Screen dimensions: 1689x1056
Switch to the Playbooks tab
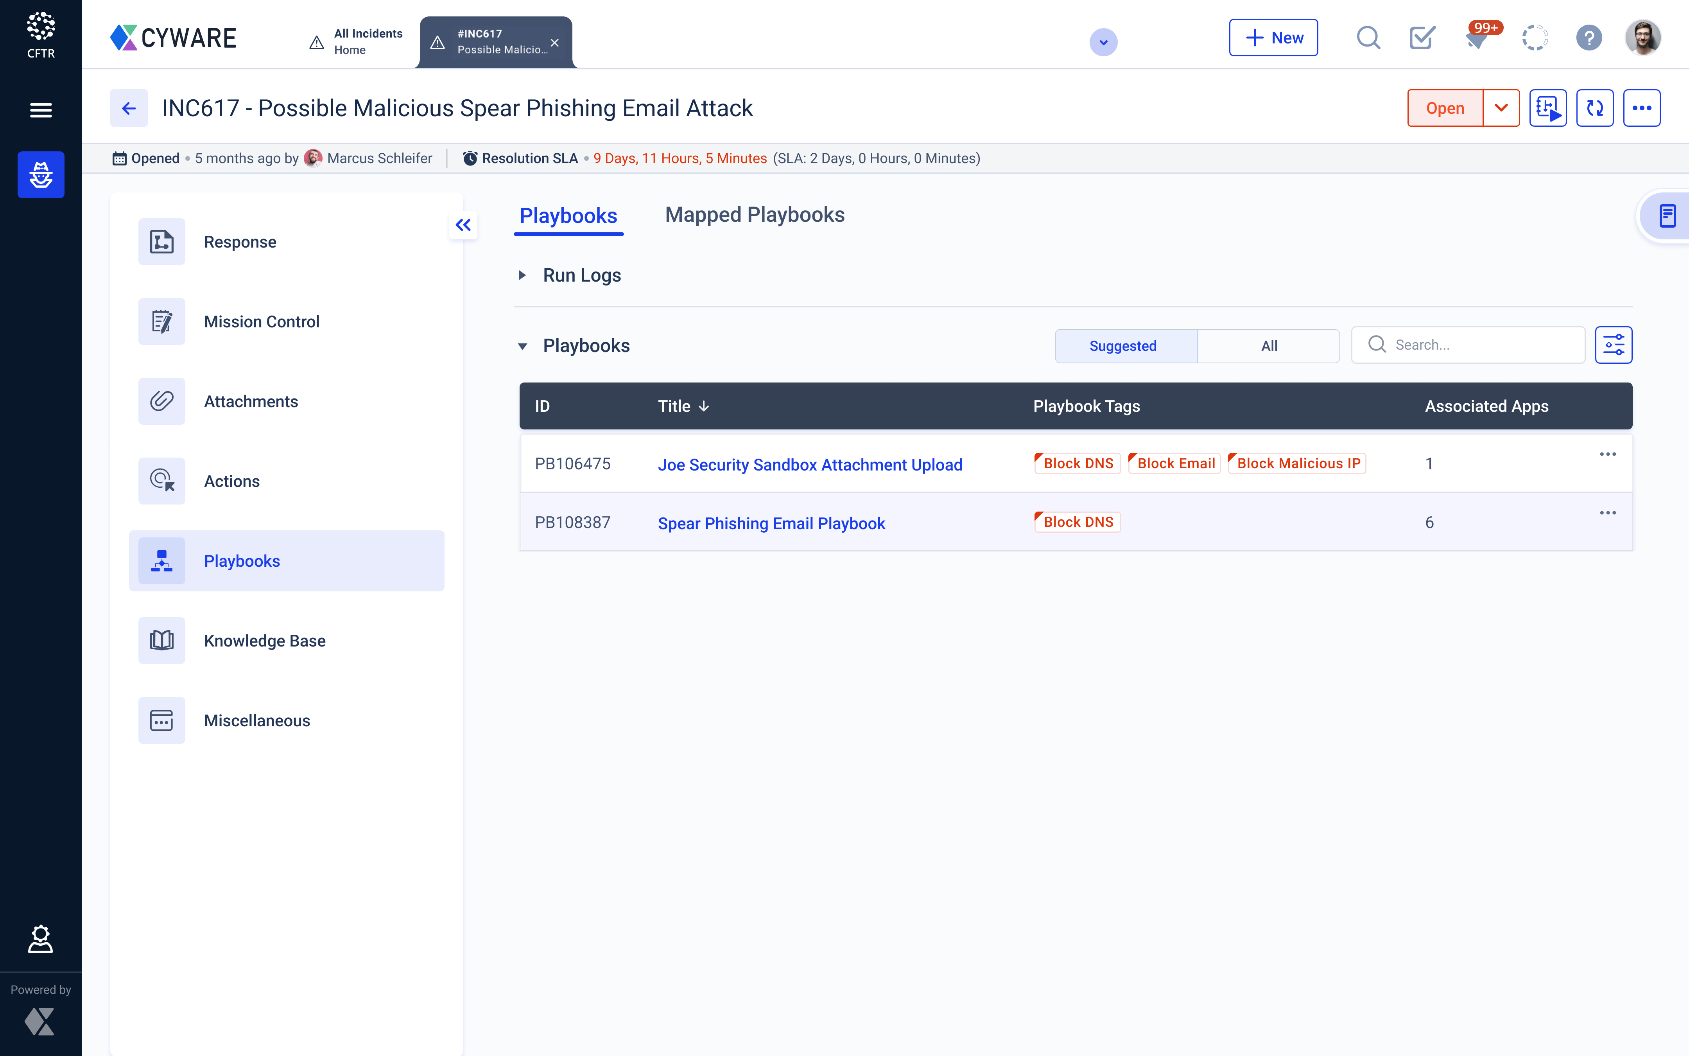click(568, 216)
